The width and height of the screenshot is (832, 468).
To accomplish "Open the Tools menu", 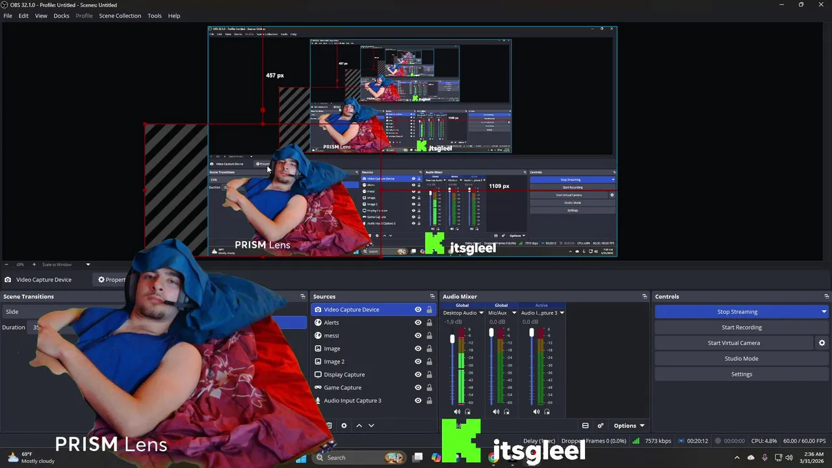I will pyautogui.click(x=154, y=16).
